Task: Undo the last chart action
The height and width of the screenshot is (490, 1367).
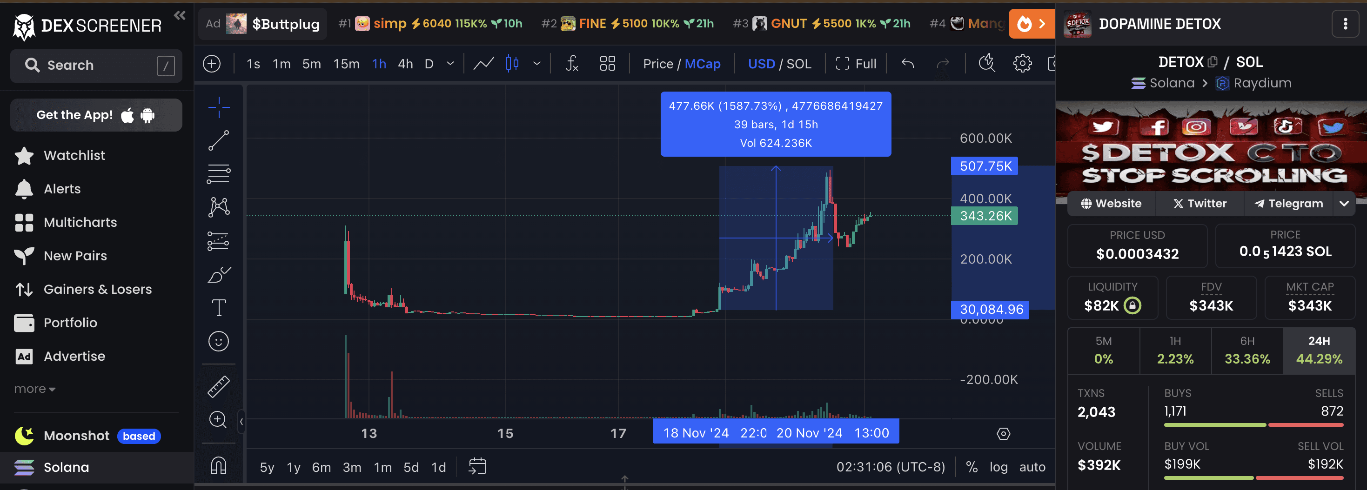Action: coord(907,64)
